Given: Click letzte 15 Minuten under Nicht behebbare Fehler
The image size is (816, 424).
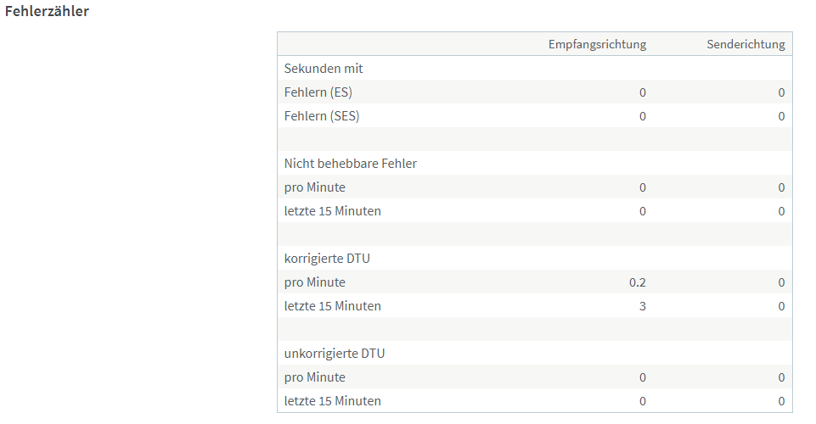Looking at the screenshot, I should [332, 211].
